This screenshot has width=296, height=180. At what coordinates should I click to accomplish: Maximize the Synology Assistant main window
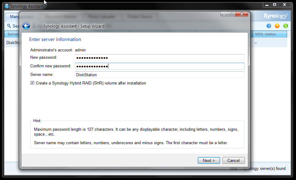(275, 5)
